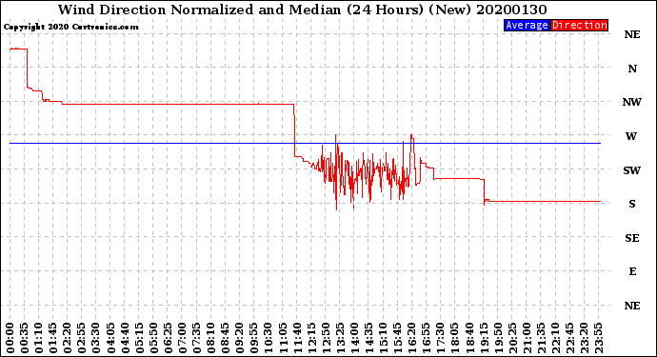Click the 10:30 time axis label
Screen dimensions: 657x357
(269, 338)
